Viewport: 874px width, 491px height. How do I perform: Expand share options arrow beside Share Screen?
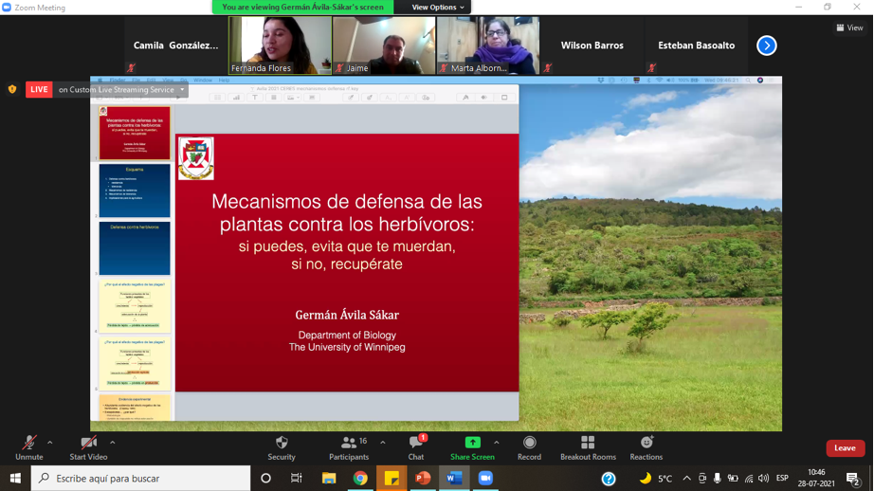point(496,443)
